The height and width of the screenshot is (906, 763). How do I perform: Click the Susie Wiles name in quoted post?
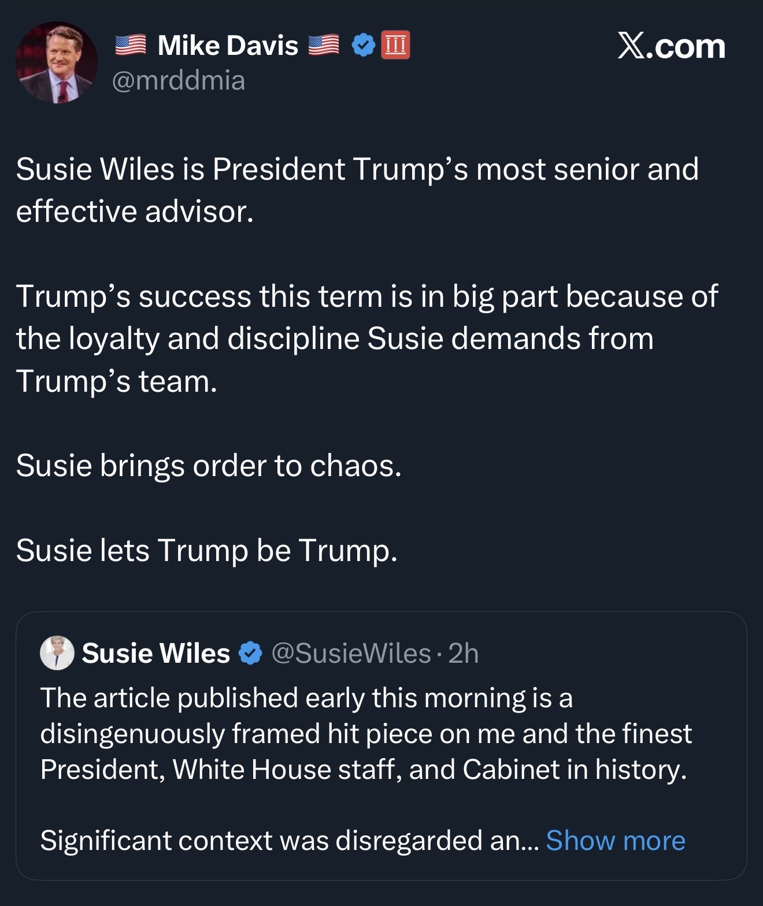pyautogui.click(x=156, y=653)
